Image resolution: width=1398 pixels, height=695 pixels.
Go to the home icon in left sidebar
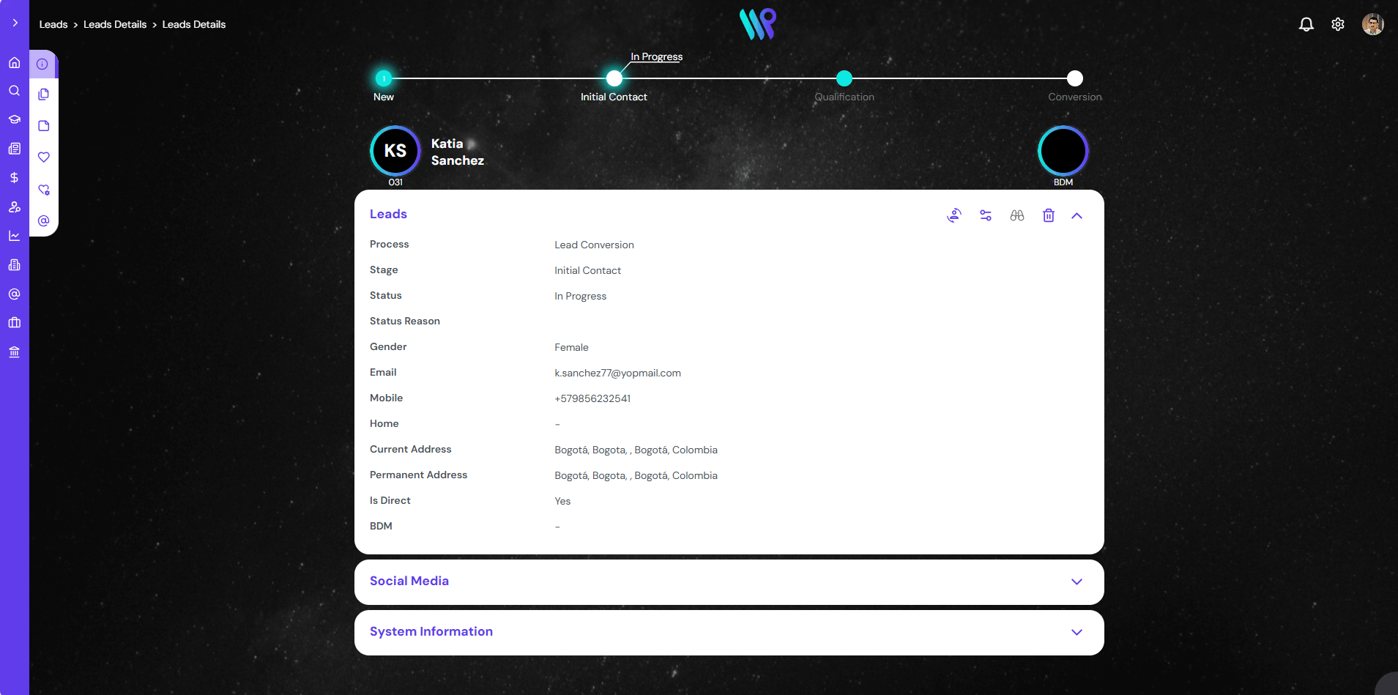pyautogui.click(x=14, y=63)
